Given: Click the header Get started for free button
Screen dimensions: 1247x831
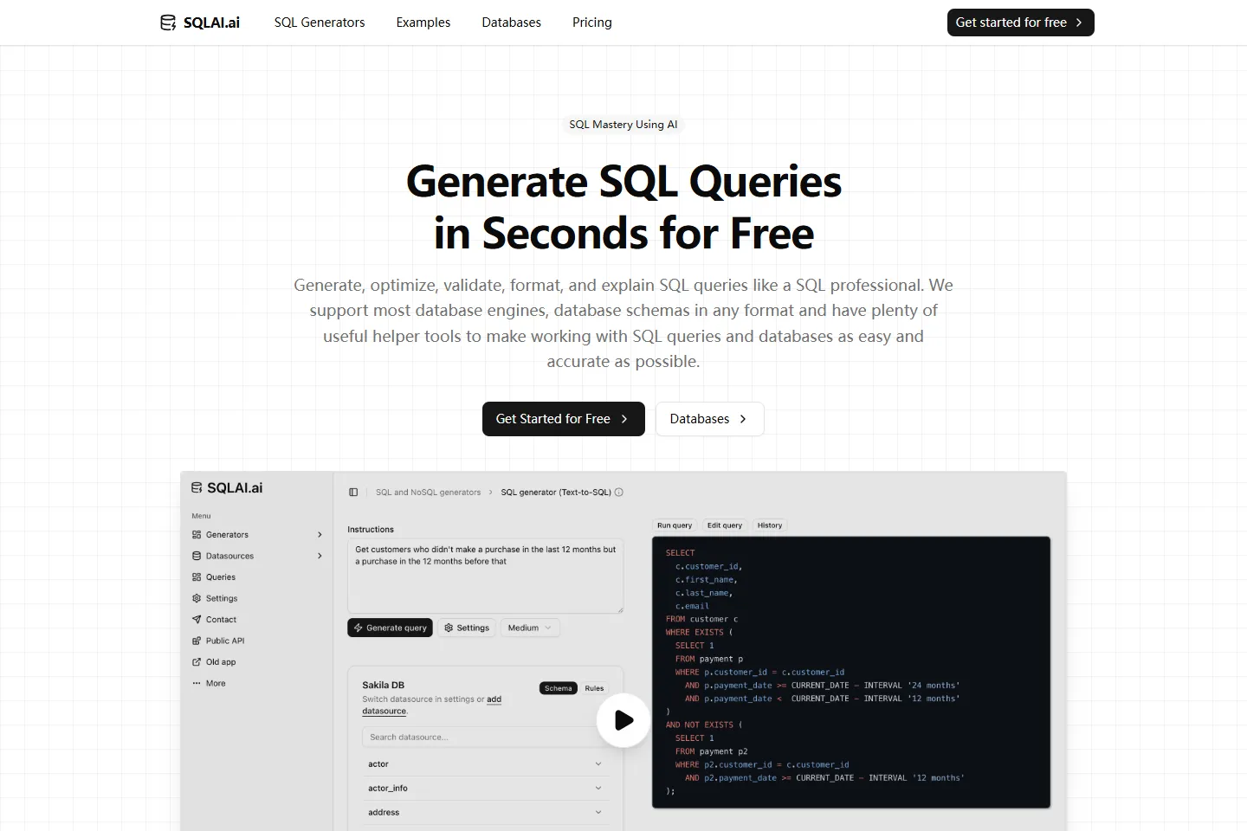Looking at the screenshot, I should tap(1021, 23).
